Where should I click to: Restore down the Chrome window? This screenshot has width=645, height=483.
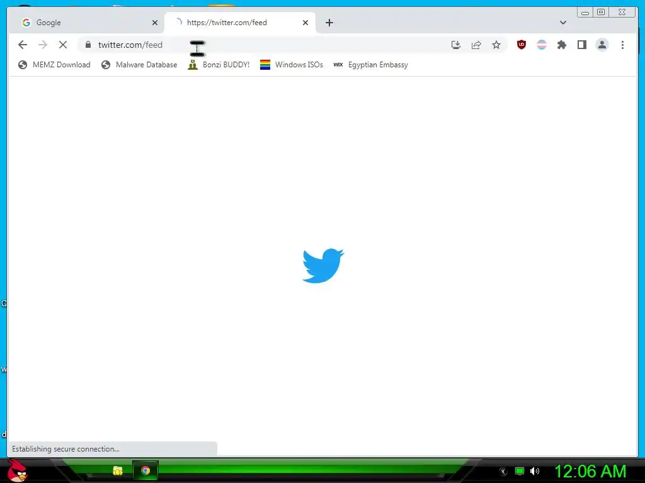point(600,13)
